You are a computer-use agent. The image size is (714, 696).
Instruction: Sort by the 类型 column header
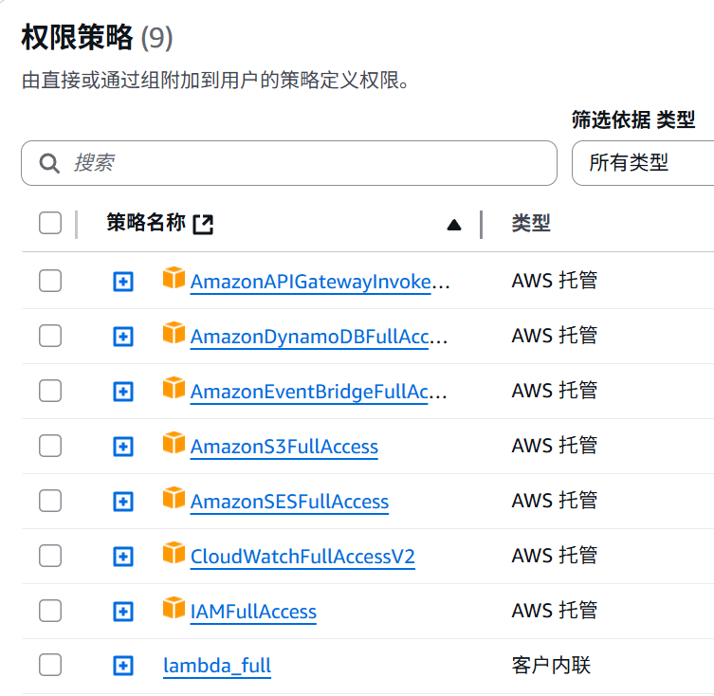pos(531,223)
